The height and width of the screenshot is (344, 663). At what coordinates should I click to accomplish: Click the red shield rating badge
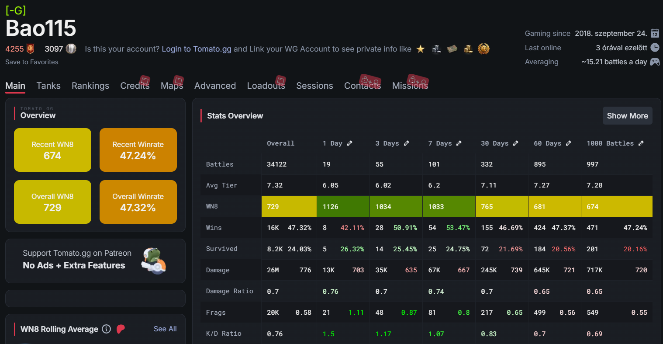(31, 49)
